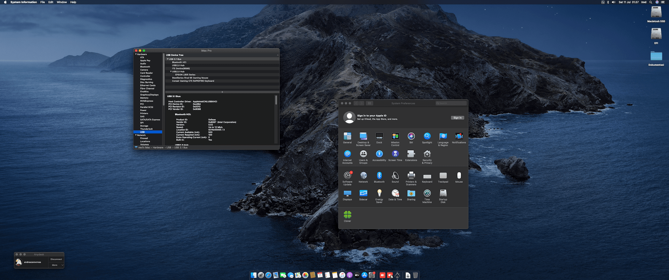The width and height of the screenshot is (669, 280).
Task: Collapse the Hardware section in sidebar
Action: [x=136, y=54]
